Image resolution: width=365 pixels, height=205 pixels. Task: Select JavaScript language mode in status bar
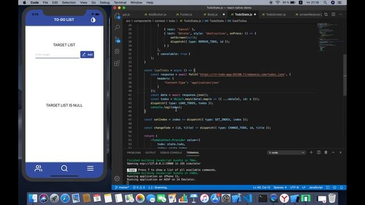(x=315, y=187)
